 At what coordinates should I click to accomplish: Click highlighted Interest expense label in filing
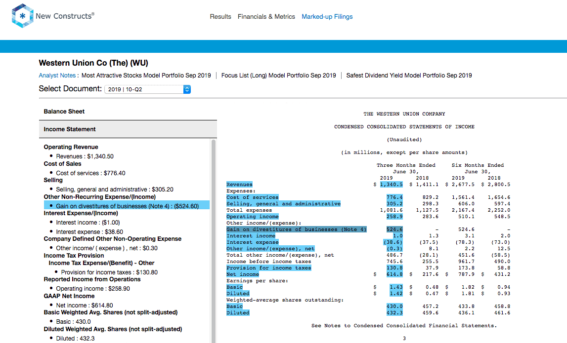[253, 242]
